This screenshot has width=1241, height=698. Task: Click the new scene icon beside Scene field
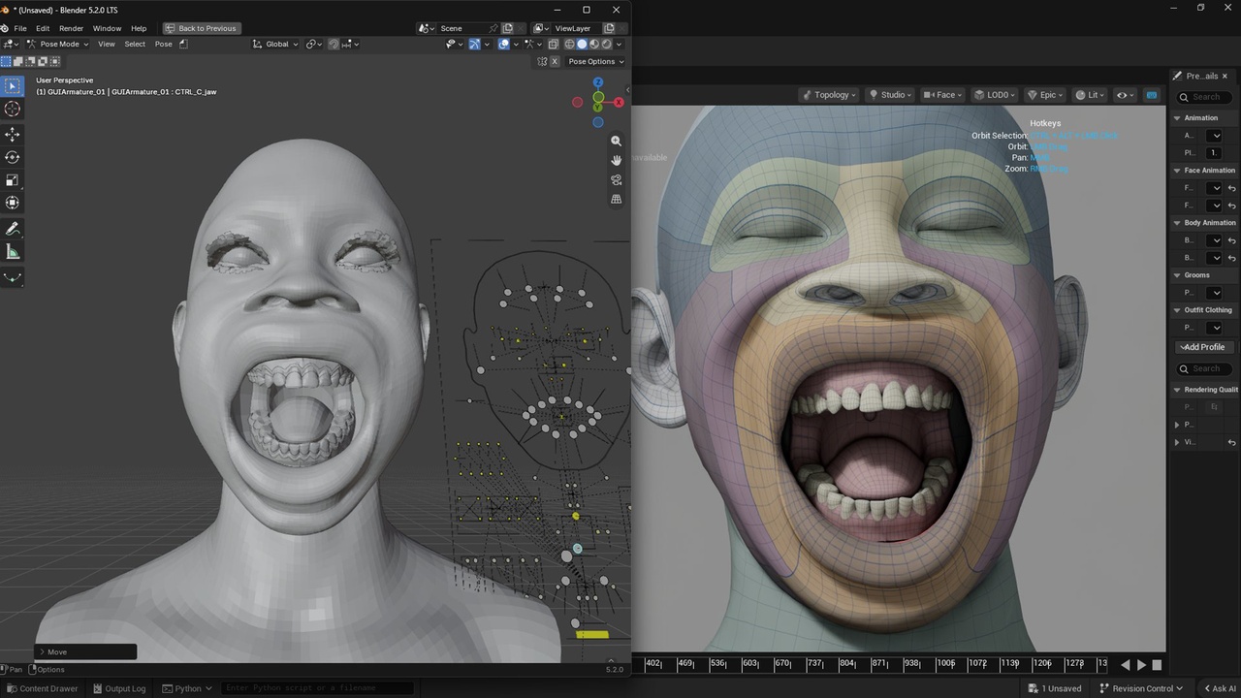pyautogui.click(x=507, y=28)
